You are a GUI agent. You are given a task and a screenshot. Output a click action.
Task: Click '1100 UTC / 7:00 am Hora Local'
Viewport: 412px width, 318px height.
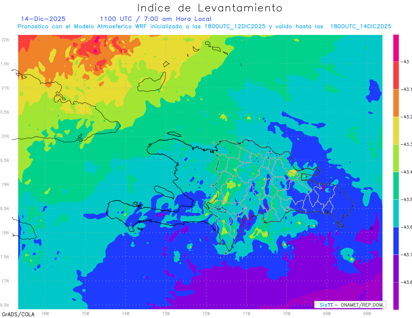pos(156,19)
